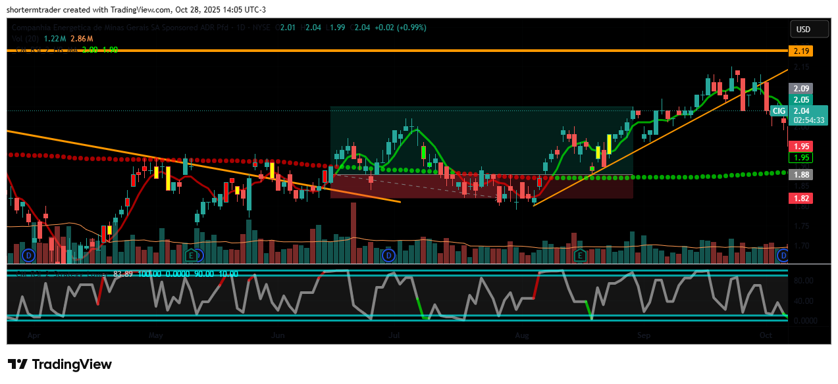Click the CIG symbol tag on price axis

(779, 111)
